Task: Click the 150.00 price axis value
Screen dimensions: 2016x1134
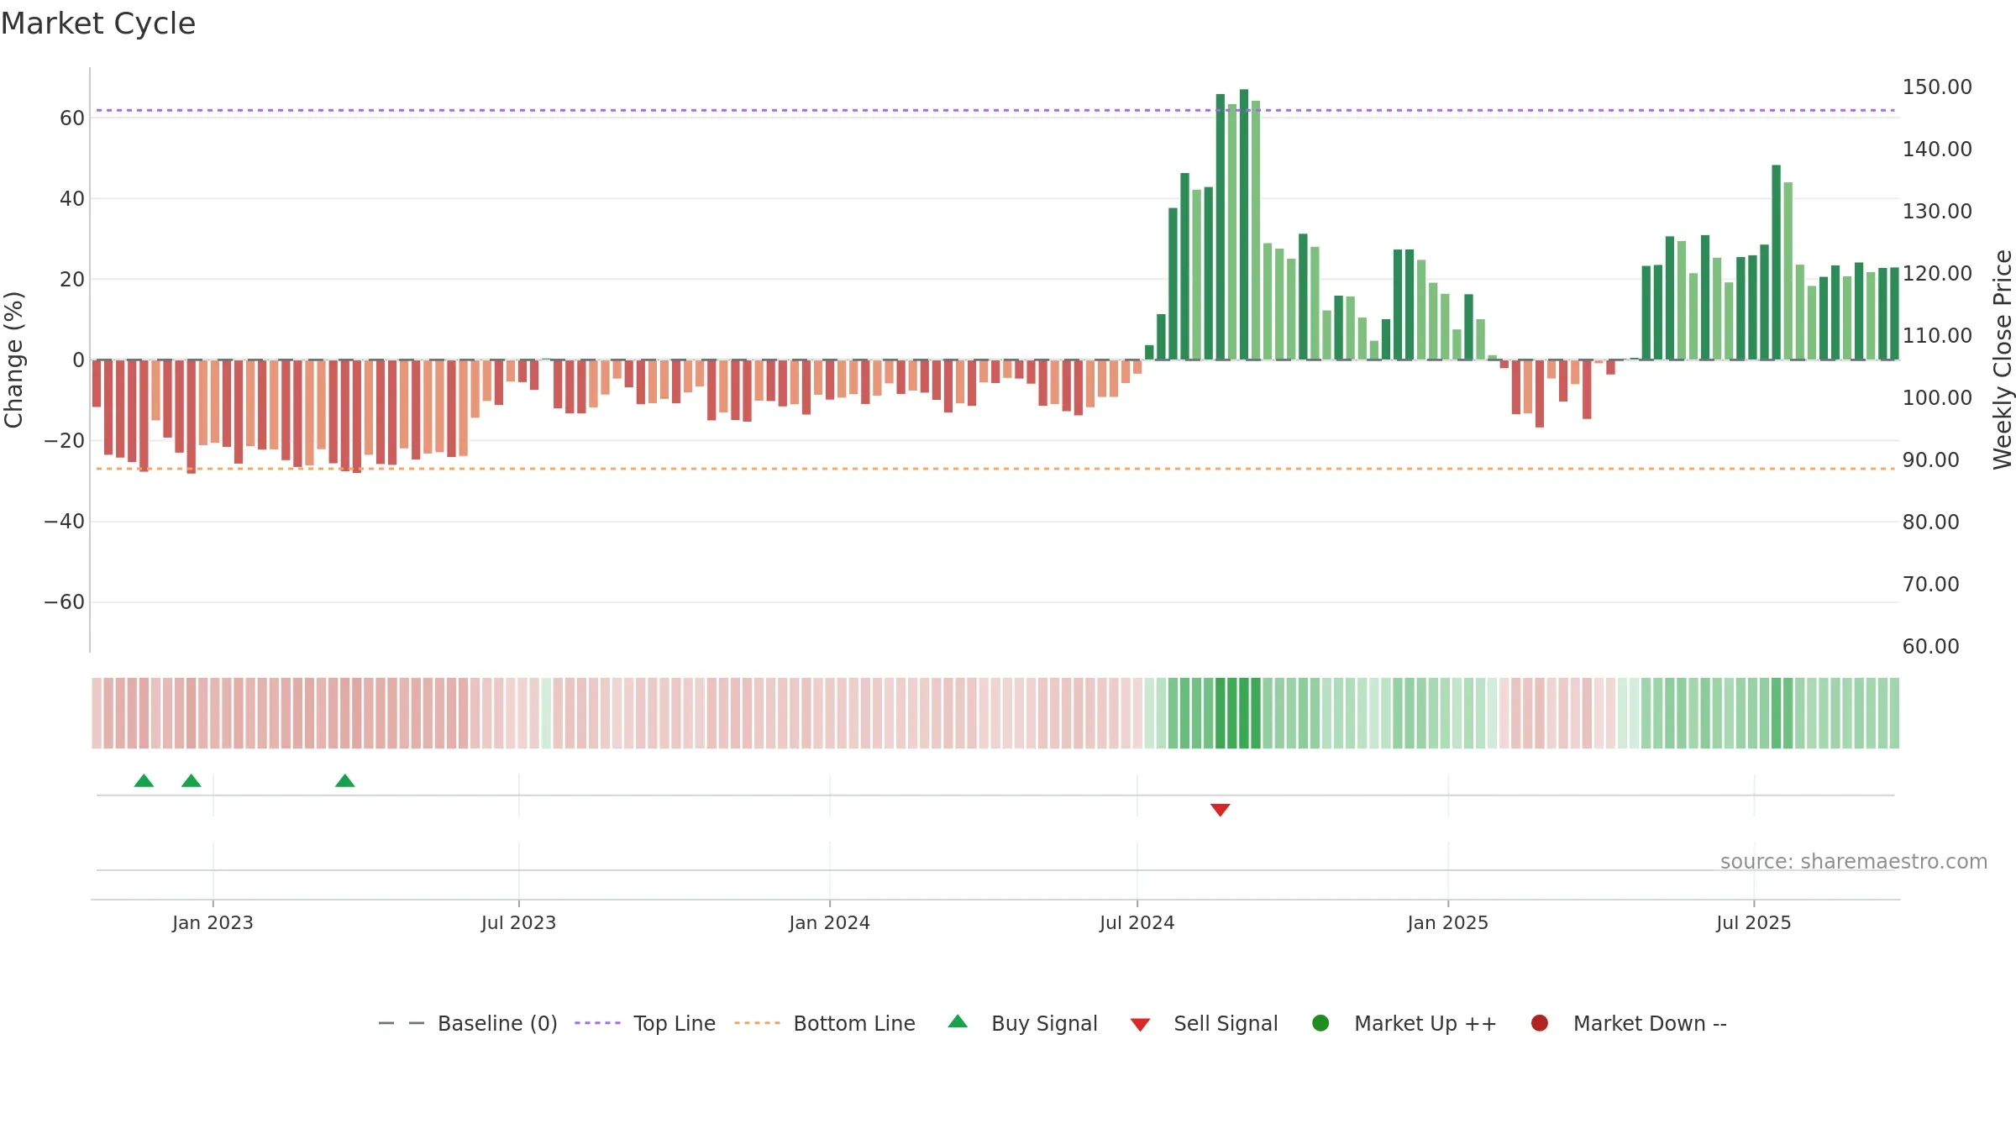Action: [1937, 87]
